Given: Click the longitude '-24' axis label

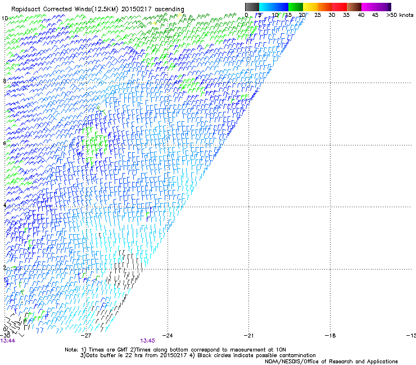Looking at the screenshot, I should tap(168, 336).
